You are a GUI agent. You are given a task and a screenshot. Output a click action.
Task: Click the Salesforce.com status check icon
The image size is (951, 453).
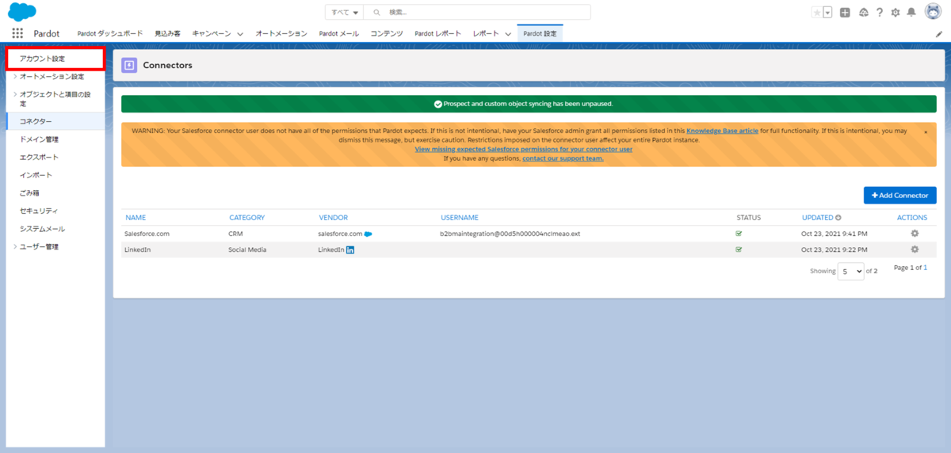[739, 234]
